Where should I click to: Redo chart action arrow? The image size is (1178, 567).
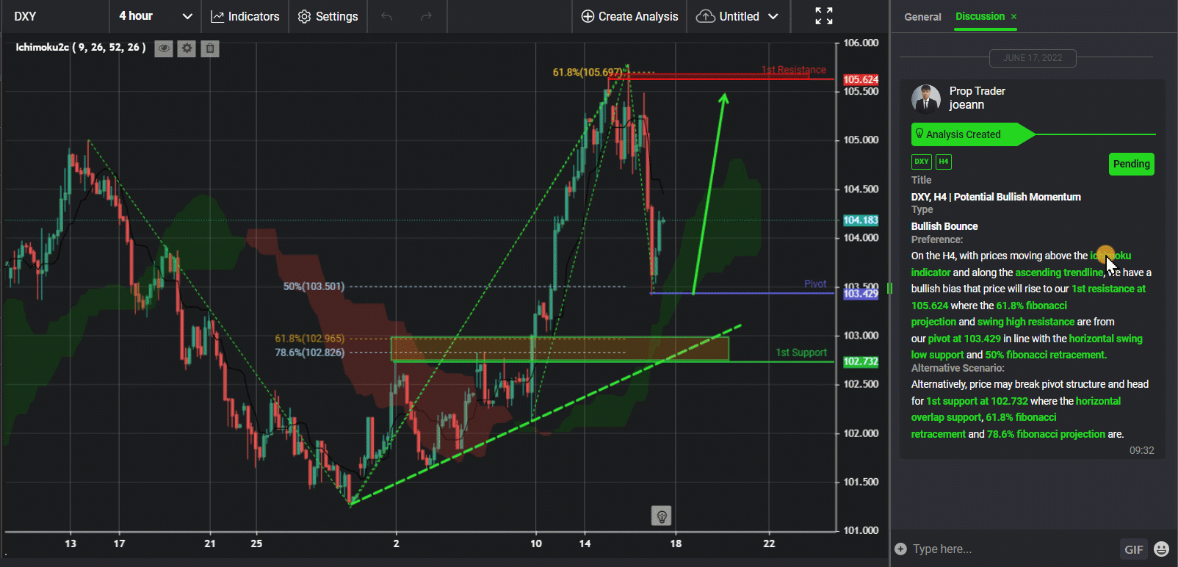(426, 16)
